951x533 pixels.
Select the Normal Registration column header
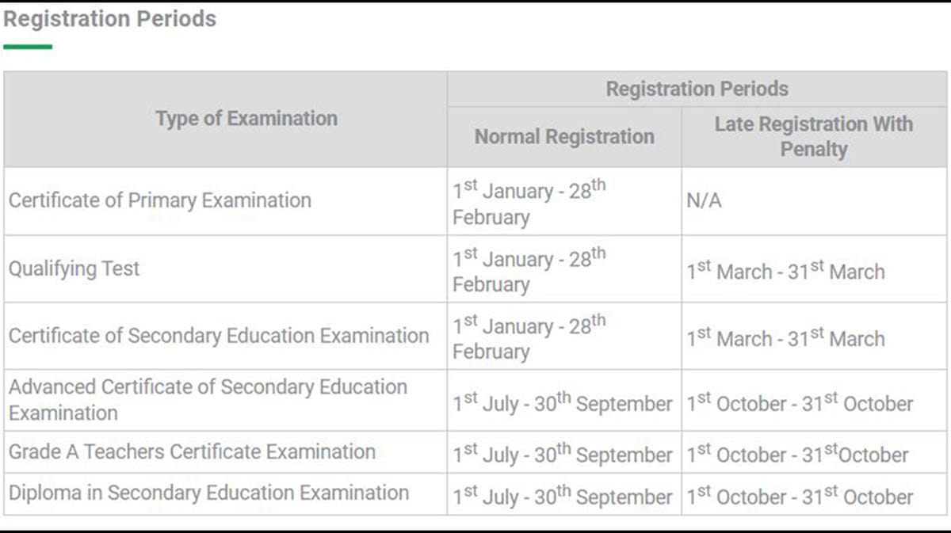pyautogui.click(x=564, y=137)
